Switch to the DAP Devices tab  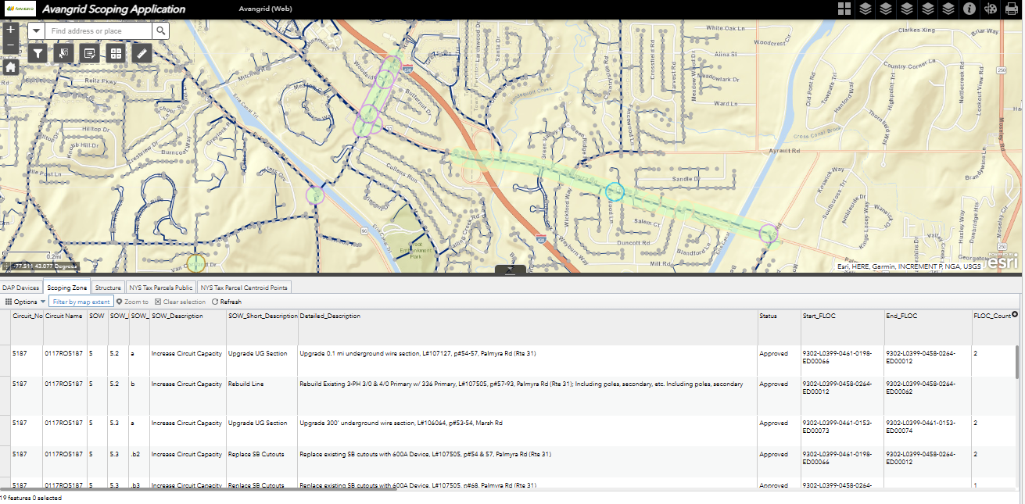pos(20,288)
